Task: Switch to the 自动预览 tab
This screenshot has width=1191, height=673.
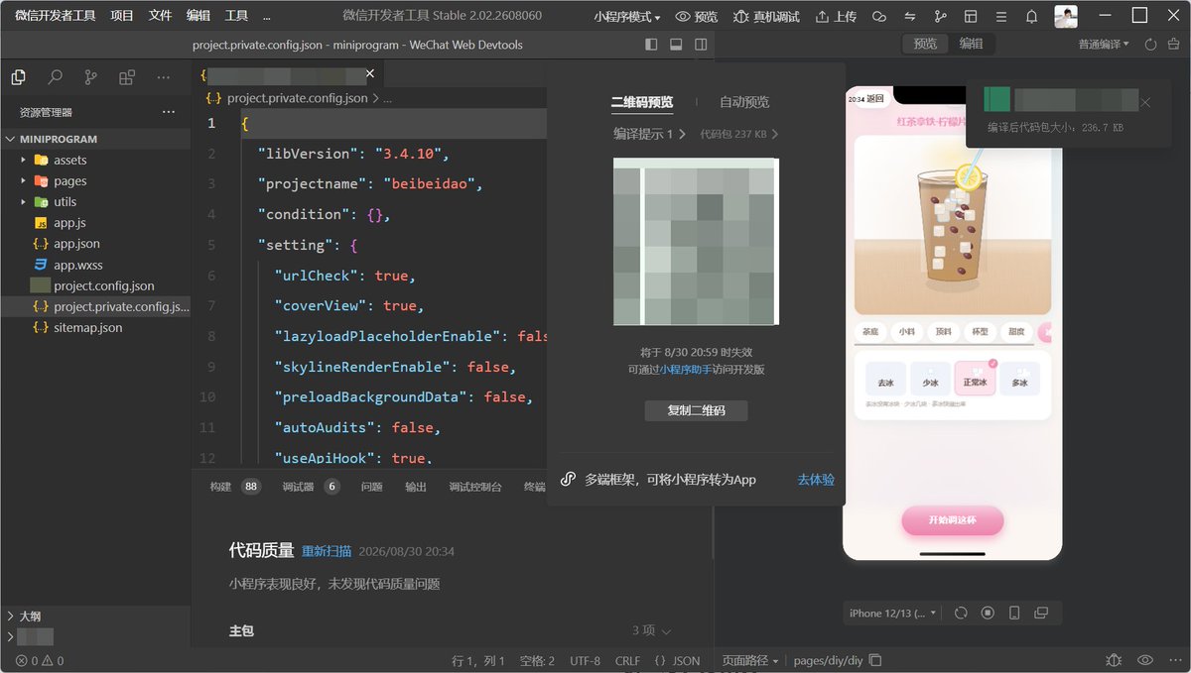Action: pyautogui.click(x=744, y=102)
